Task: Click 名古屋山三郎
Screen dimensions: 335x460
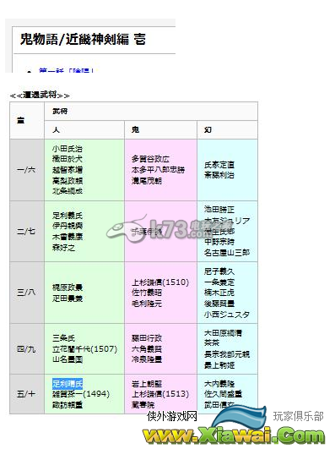Action: click(x=227, y=252)
